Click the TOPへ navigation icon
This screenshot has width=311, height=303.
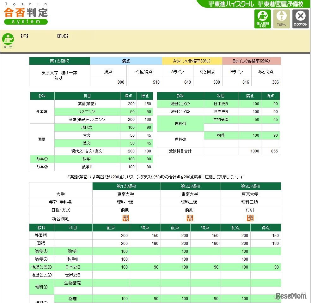tap(281, 18)
